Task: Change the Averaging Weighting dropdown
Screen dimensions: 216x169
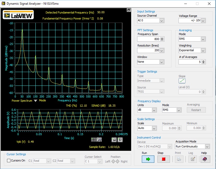Action: point(203,50)
